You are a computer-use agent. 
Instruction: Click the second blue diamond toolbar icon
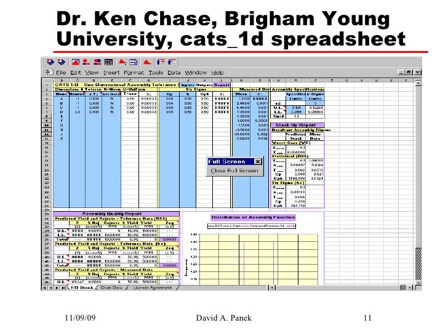point(62,62)
